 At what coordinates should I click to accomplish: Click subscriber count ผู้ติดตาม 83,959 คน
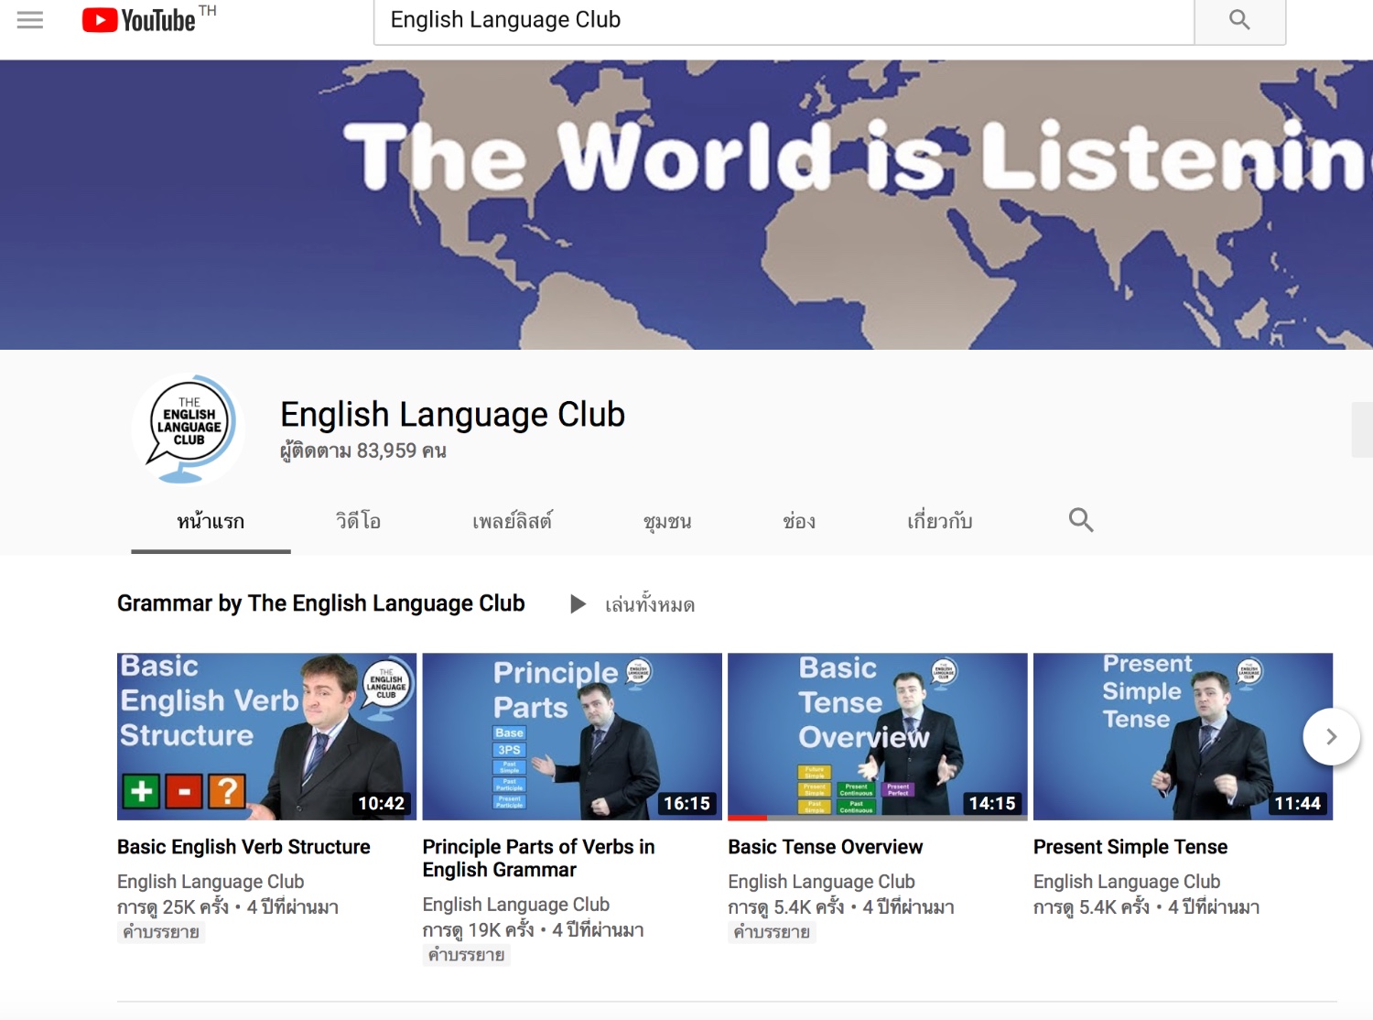click(363, 450)
